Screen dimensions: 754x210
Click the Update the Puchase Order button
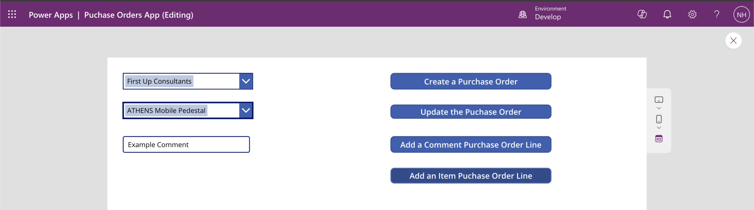click(x=471, y=112)
